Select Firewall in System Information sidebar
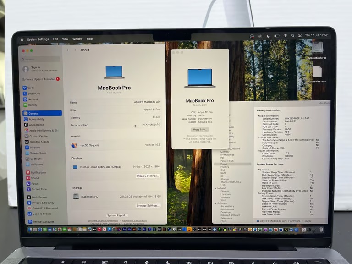 click(225, 191)
